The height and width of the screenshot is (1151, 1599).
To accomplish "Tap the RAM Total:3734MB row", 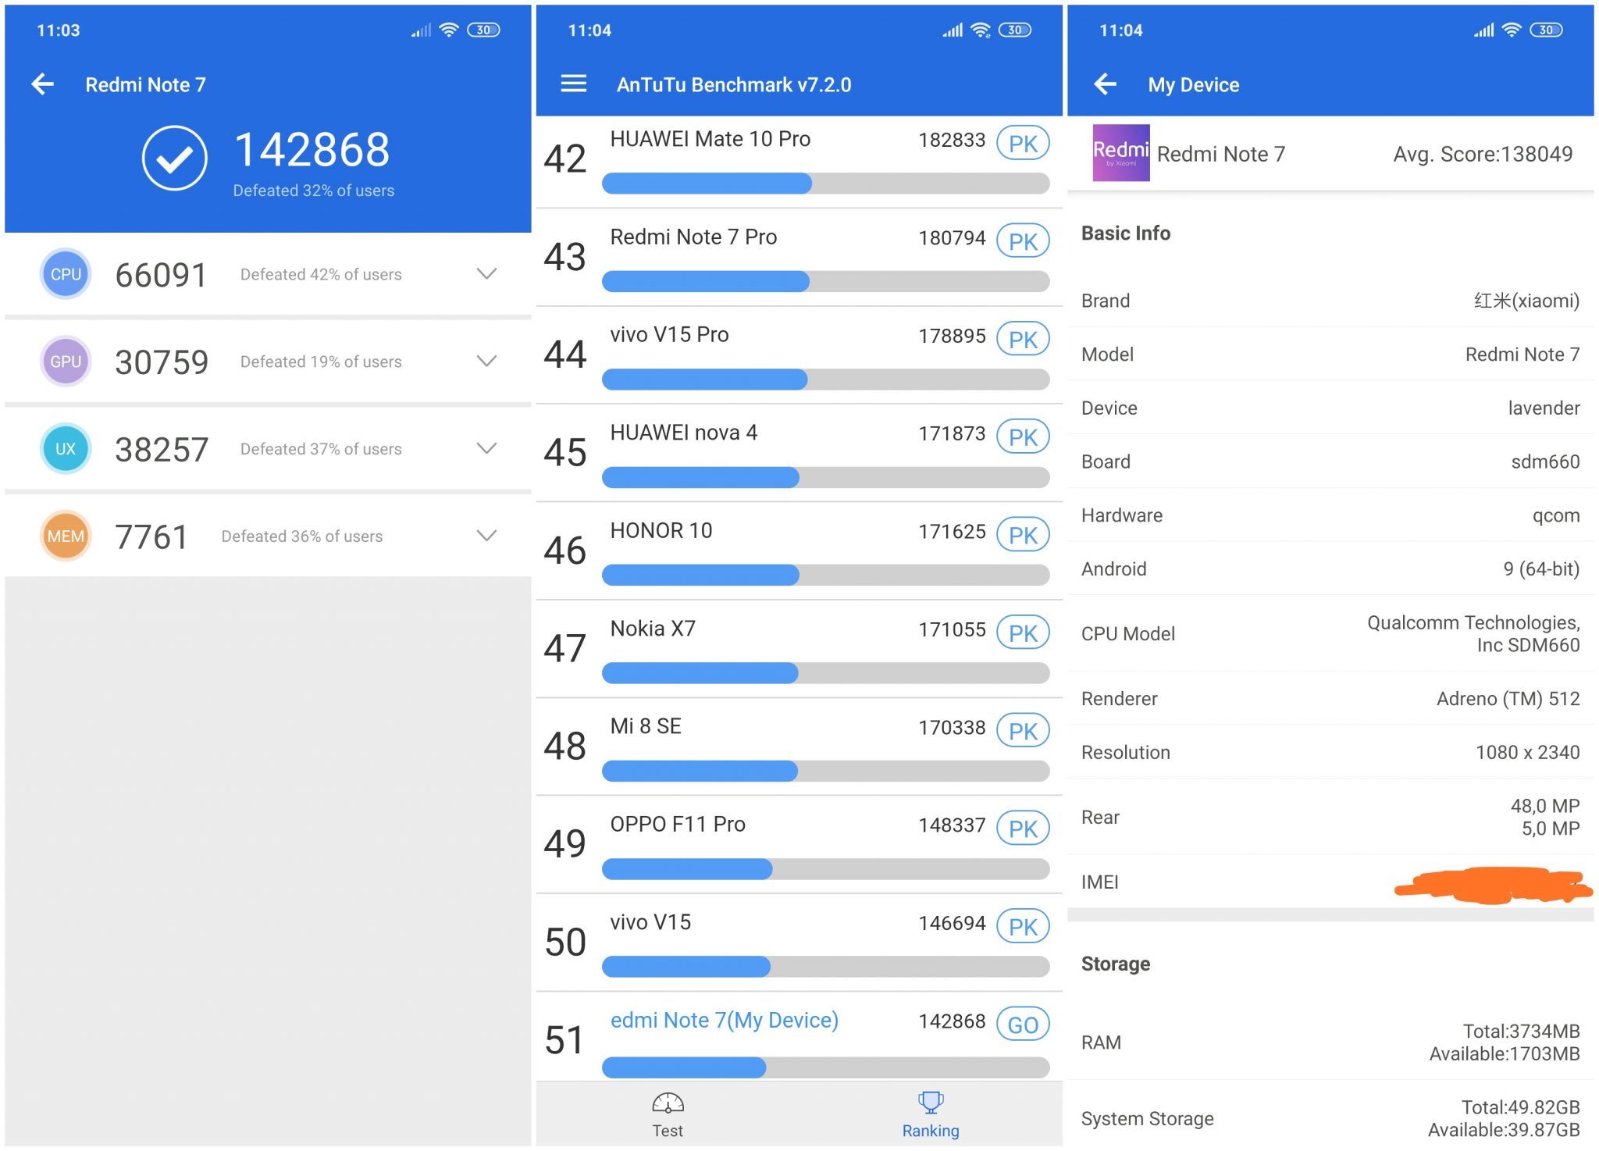I will (1330, 1042).
